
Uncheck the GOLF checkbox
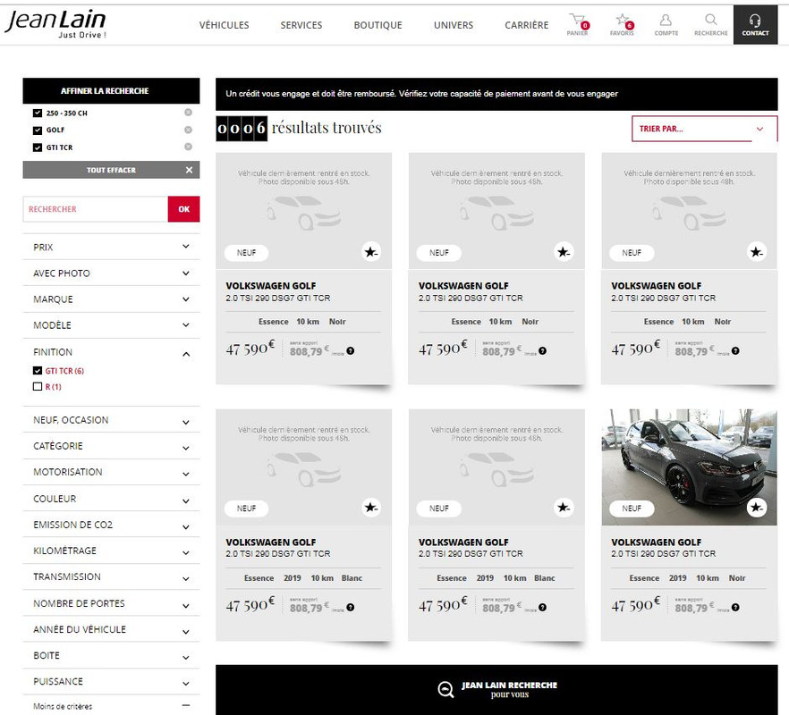click(38, 130)
